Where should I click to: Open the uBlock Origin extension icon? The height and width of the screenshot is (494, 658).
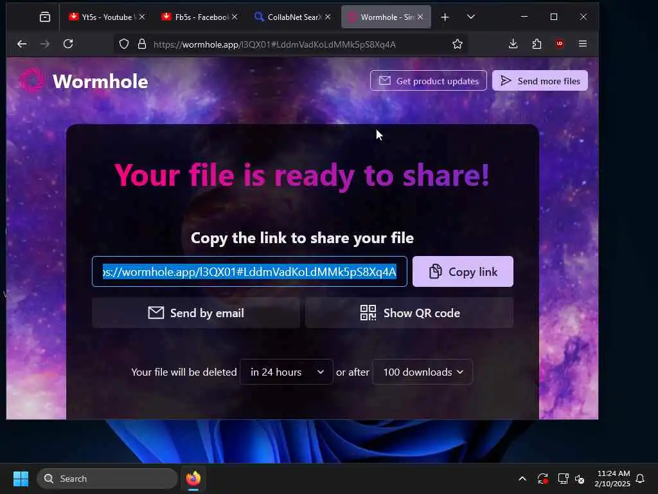(x=560, y=44)
